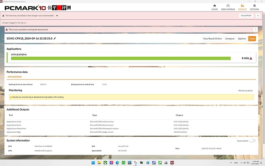
Task: Click the volume speaker tray icon
Action: (244, 163)
